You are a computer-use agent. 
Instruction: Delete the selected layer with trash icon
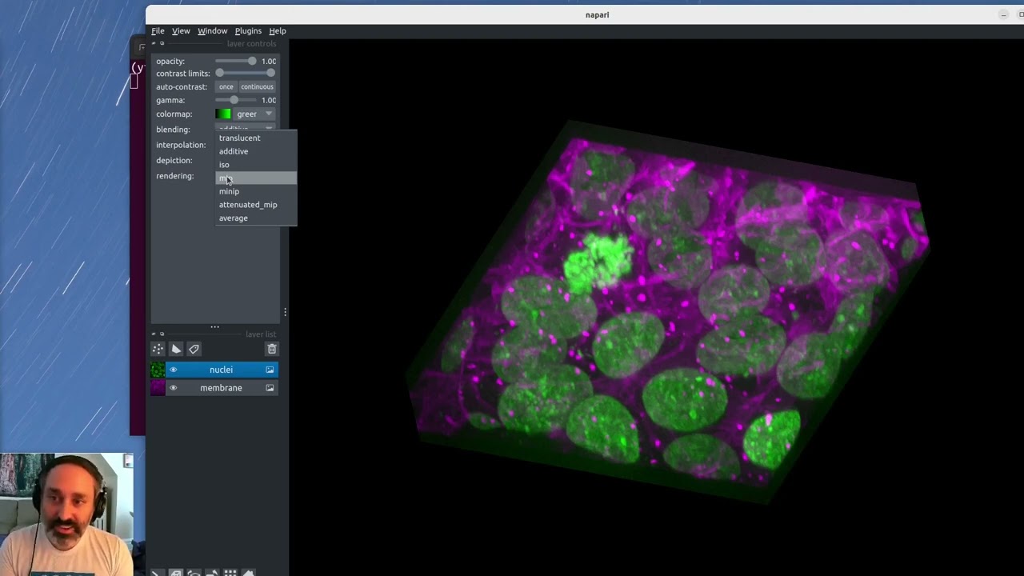271,349
